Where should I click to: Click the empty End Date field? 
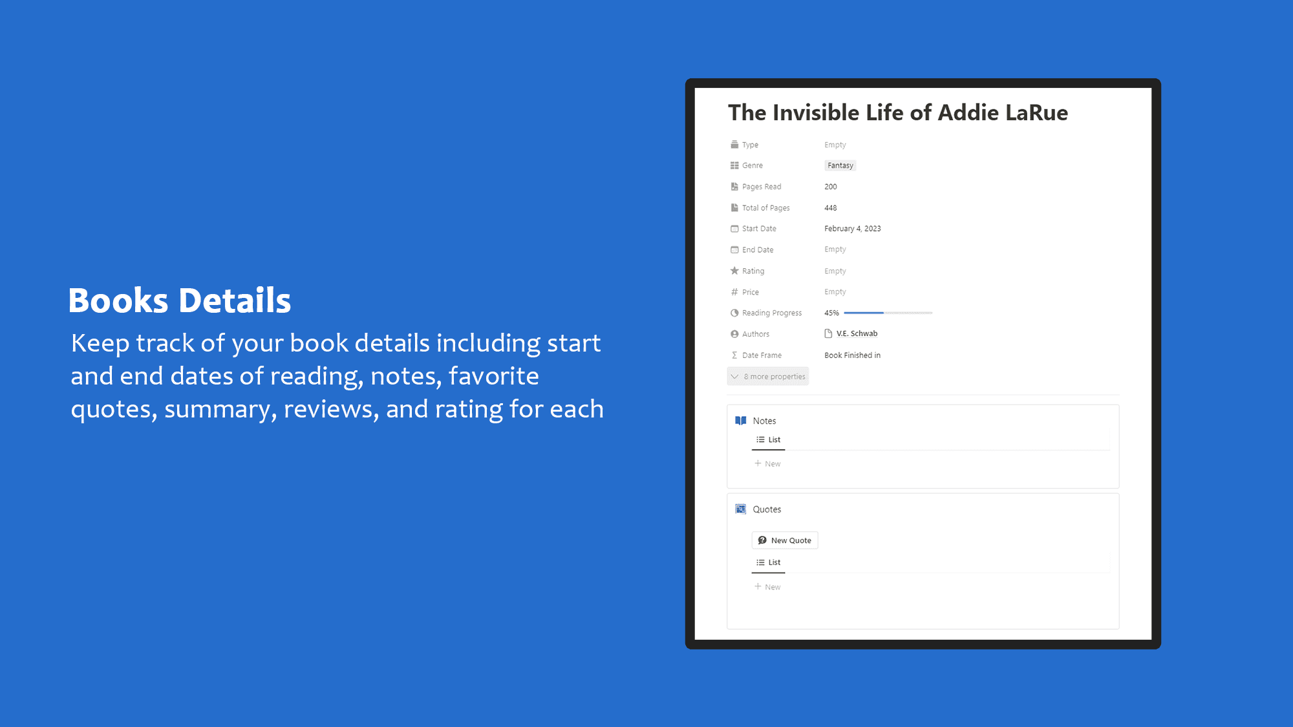[x=835, y=249]
